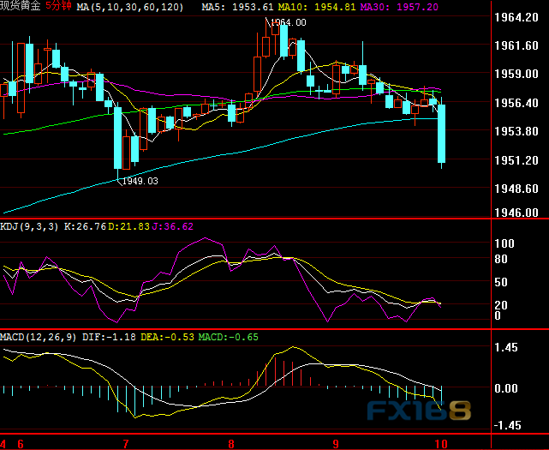Click the time axis marker 8
Screen dimensions: 549x450
coord(230,444)
